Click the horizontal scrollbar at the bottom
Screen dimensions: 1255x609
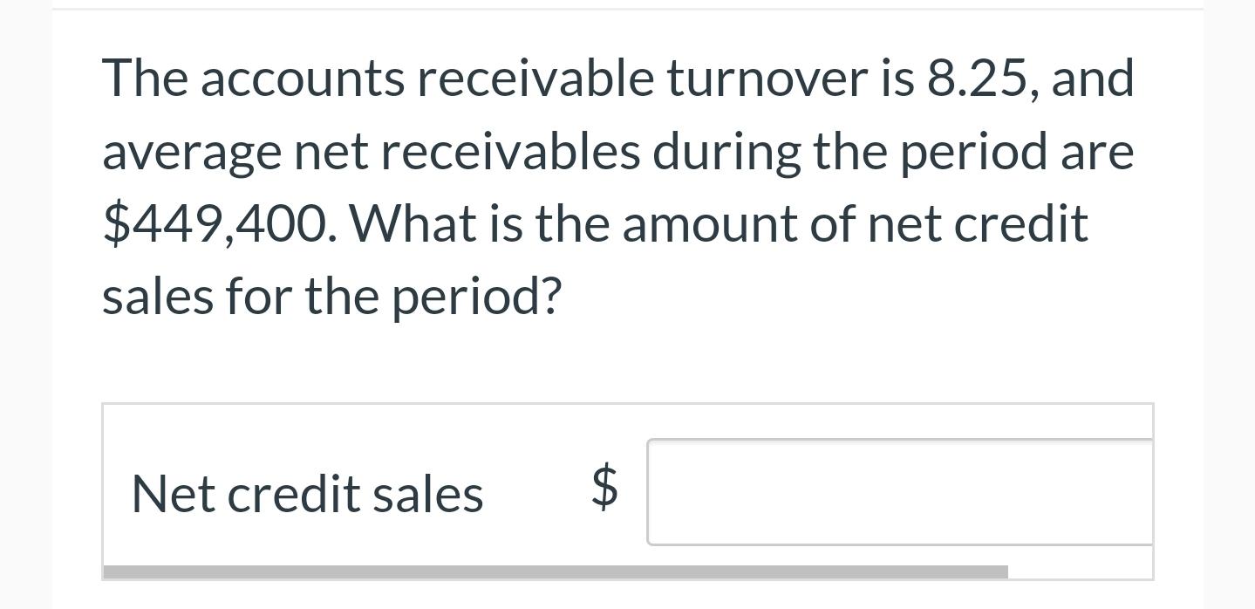point(556,570)
